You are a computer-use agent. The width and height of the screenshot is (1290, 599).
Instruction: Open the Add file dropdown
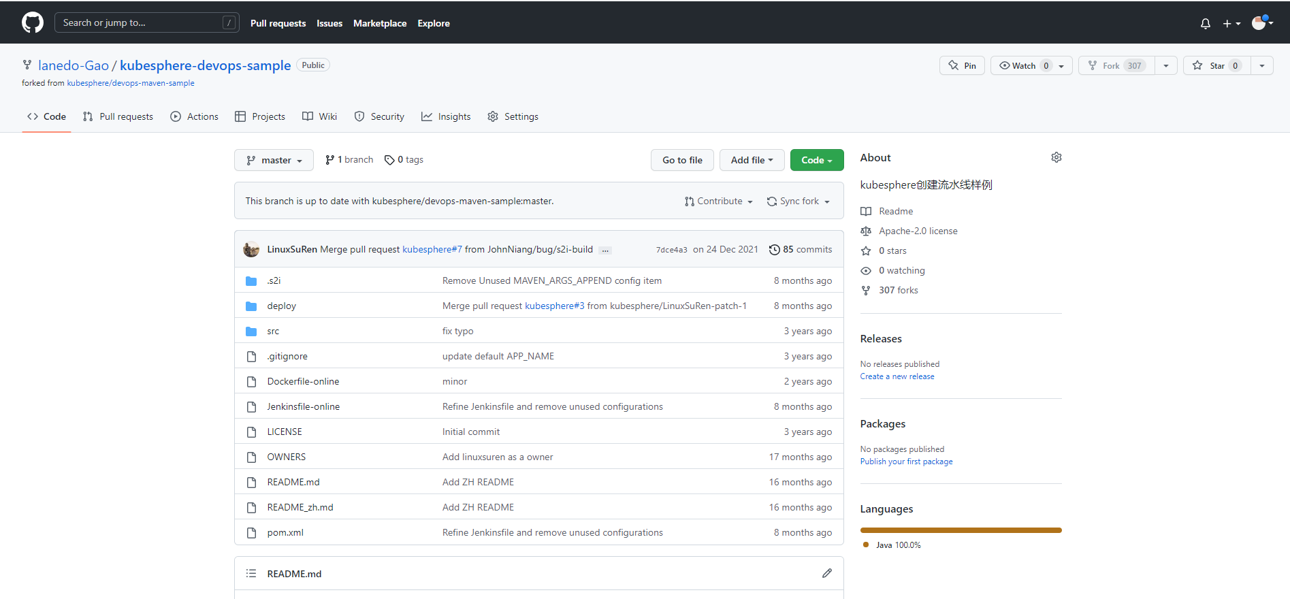pyautogui.click(x=752, y=160)
